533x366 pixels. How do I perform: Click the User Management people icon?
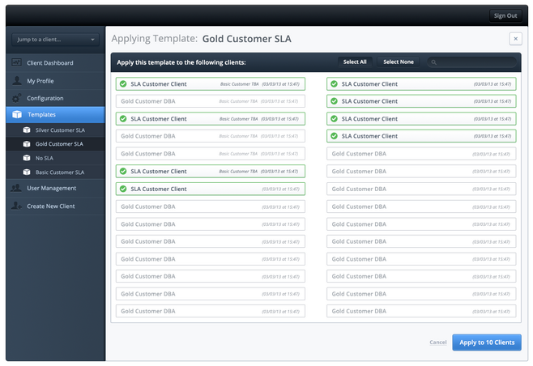pyautogui.click(x=16, y=189)
